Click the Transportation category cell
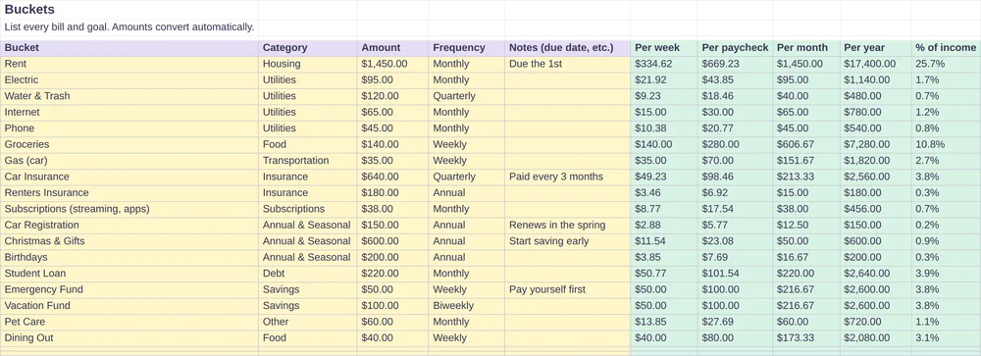 pyautogui.click(x=308, y=161)
